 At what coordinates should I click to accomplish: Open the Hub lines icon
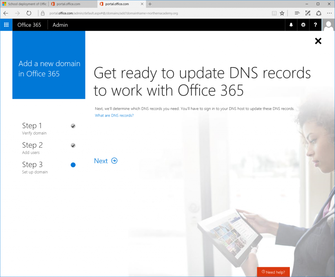(x=297, y=13)
